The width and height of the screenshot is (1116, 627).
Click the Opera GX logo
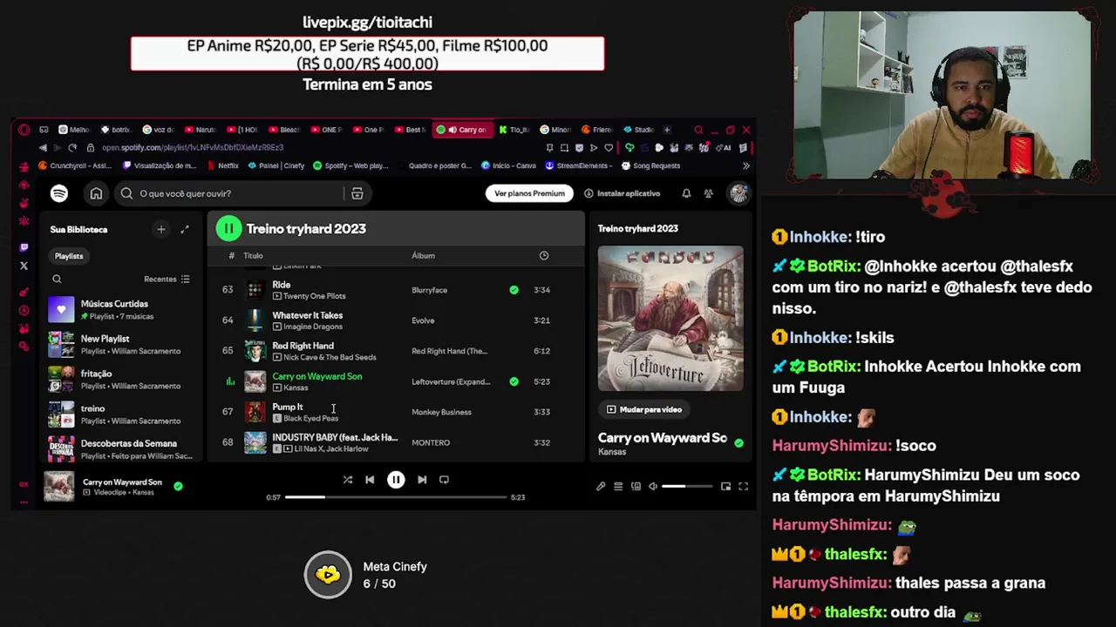24,130
